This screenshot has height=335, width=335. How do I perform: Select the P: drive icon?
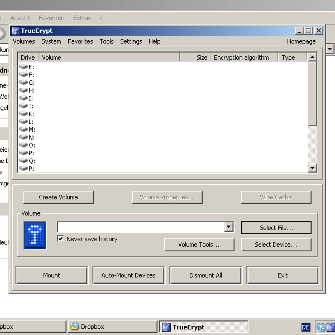tap(23, 153)
